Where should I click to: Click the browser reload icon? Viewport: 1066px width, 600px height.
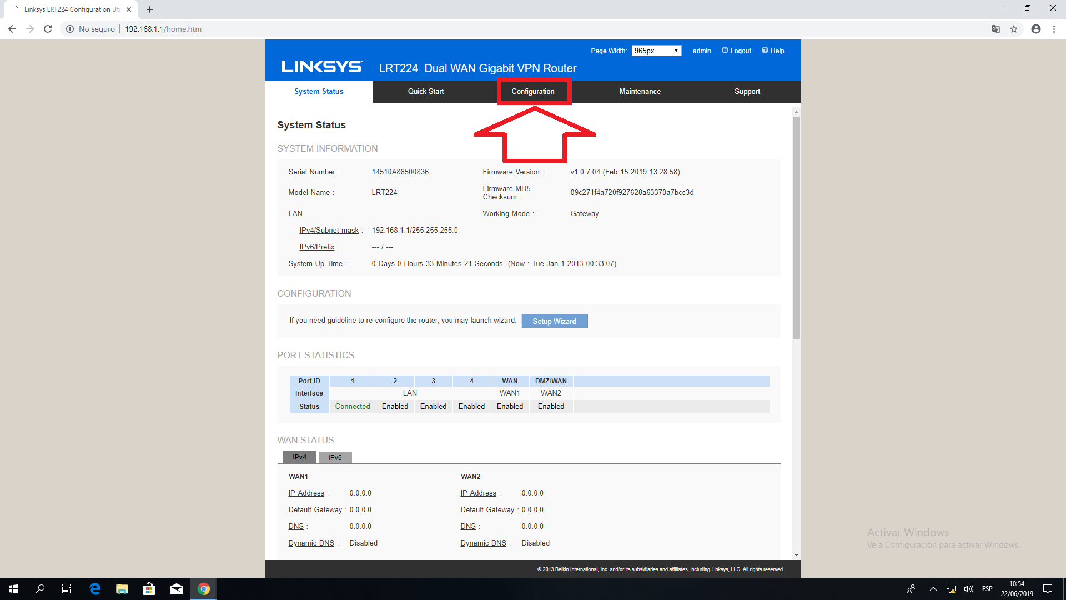(x=48, y=29)
